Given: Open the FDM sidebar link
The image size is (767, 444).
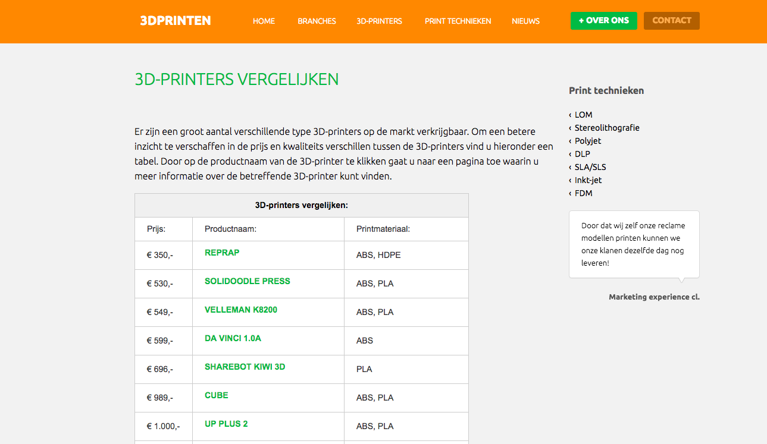Looking at the screenshot, I should pos(583,193).
